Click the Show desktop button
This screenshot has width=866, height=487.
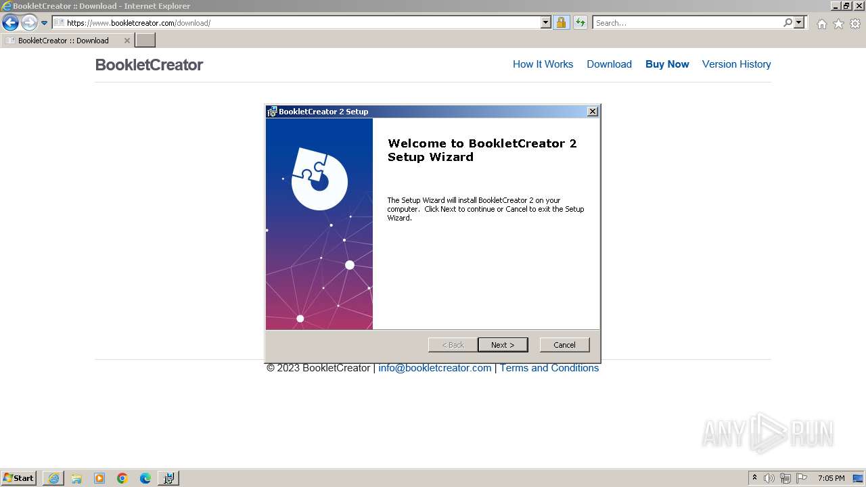[x=859, y=478]
